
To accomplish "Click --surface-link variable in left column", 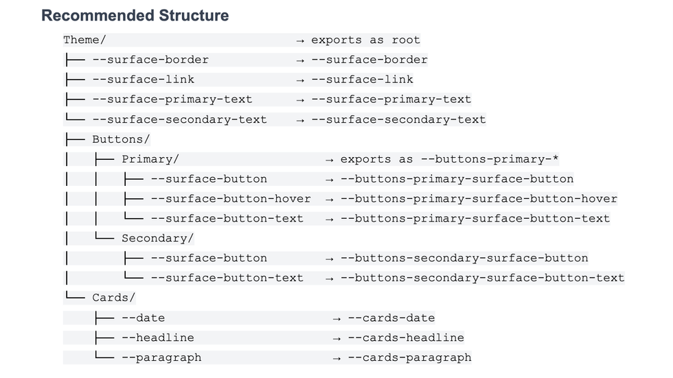I will (143, 80).
